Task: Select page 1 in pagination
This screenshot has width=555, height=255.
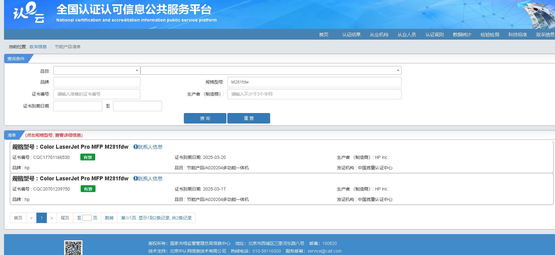Action: tap(42, 218)
